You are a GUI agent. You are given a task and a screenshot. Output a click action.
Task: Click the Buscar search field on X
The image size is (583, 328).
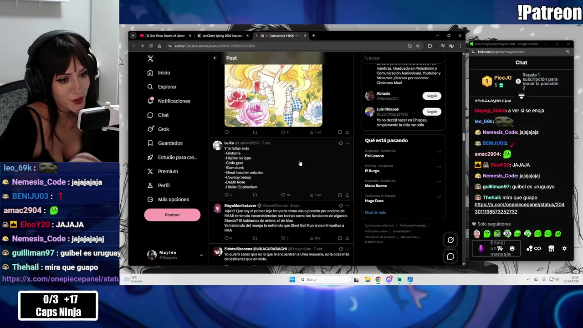pos(403,58)
